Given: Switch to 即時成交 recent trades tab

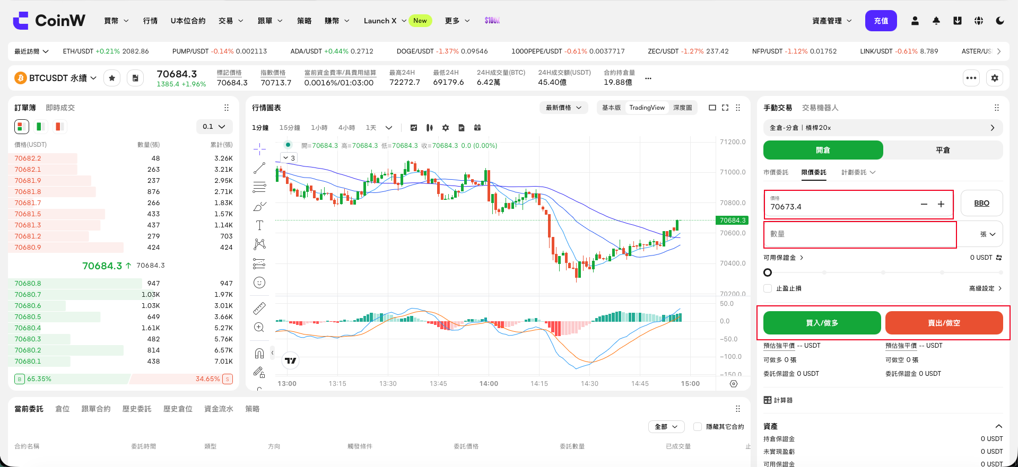Looking at the screenshot, I should (x=60, y=108).
